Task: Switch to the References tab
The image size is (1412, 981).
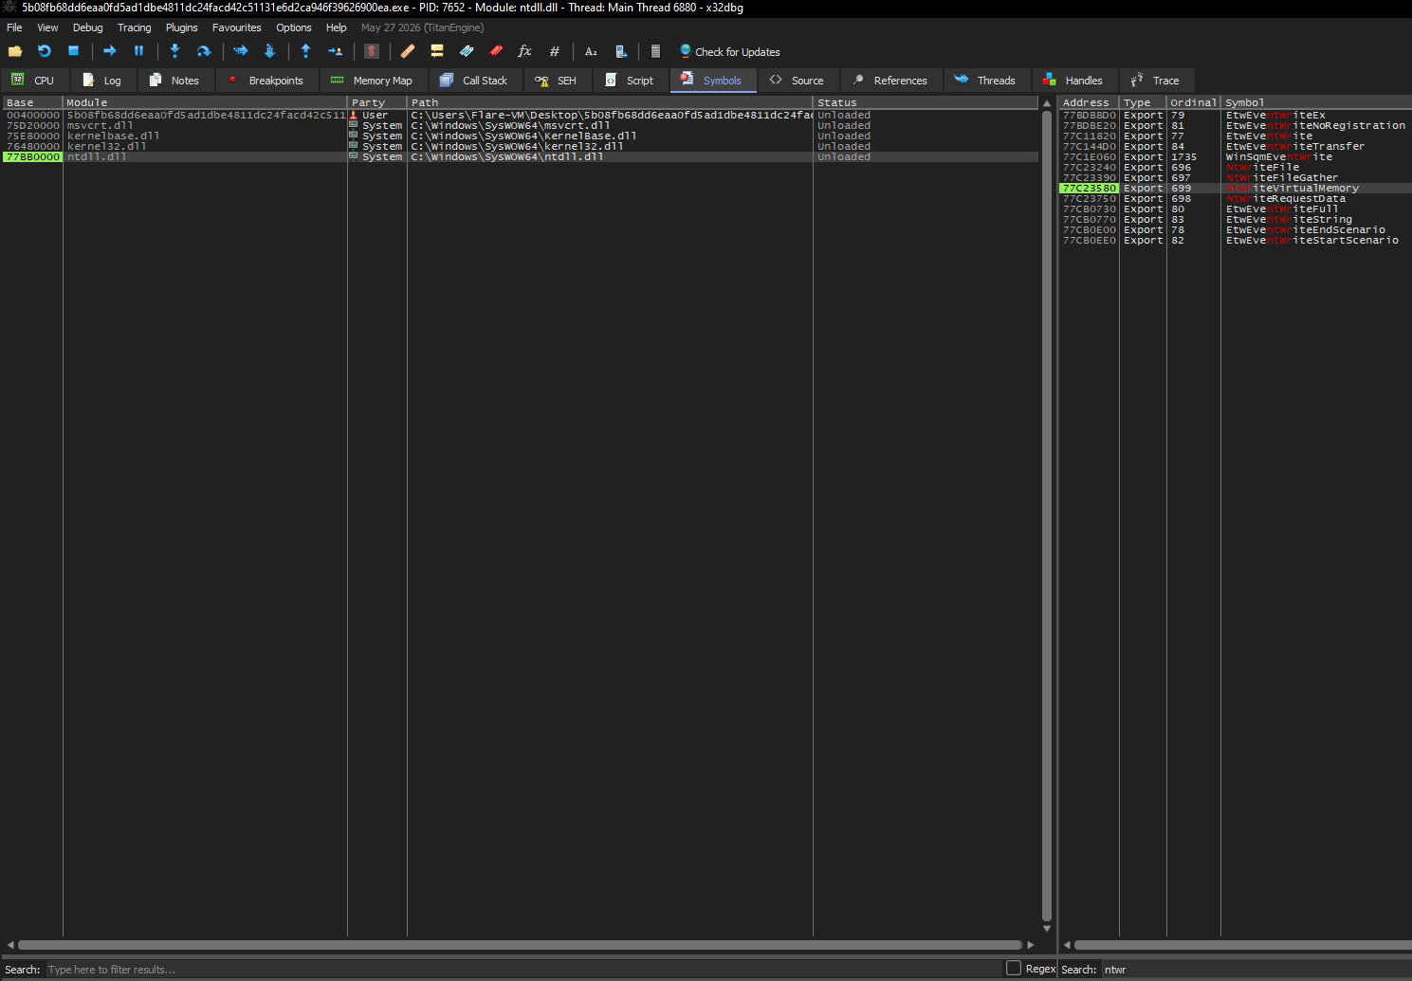Action: click(889, 81)
